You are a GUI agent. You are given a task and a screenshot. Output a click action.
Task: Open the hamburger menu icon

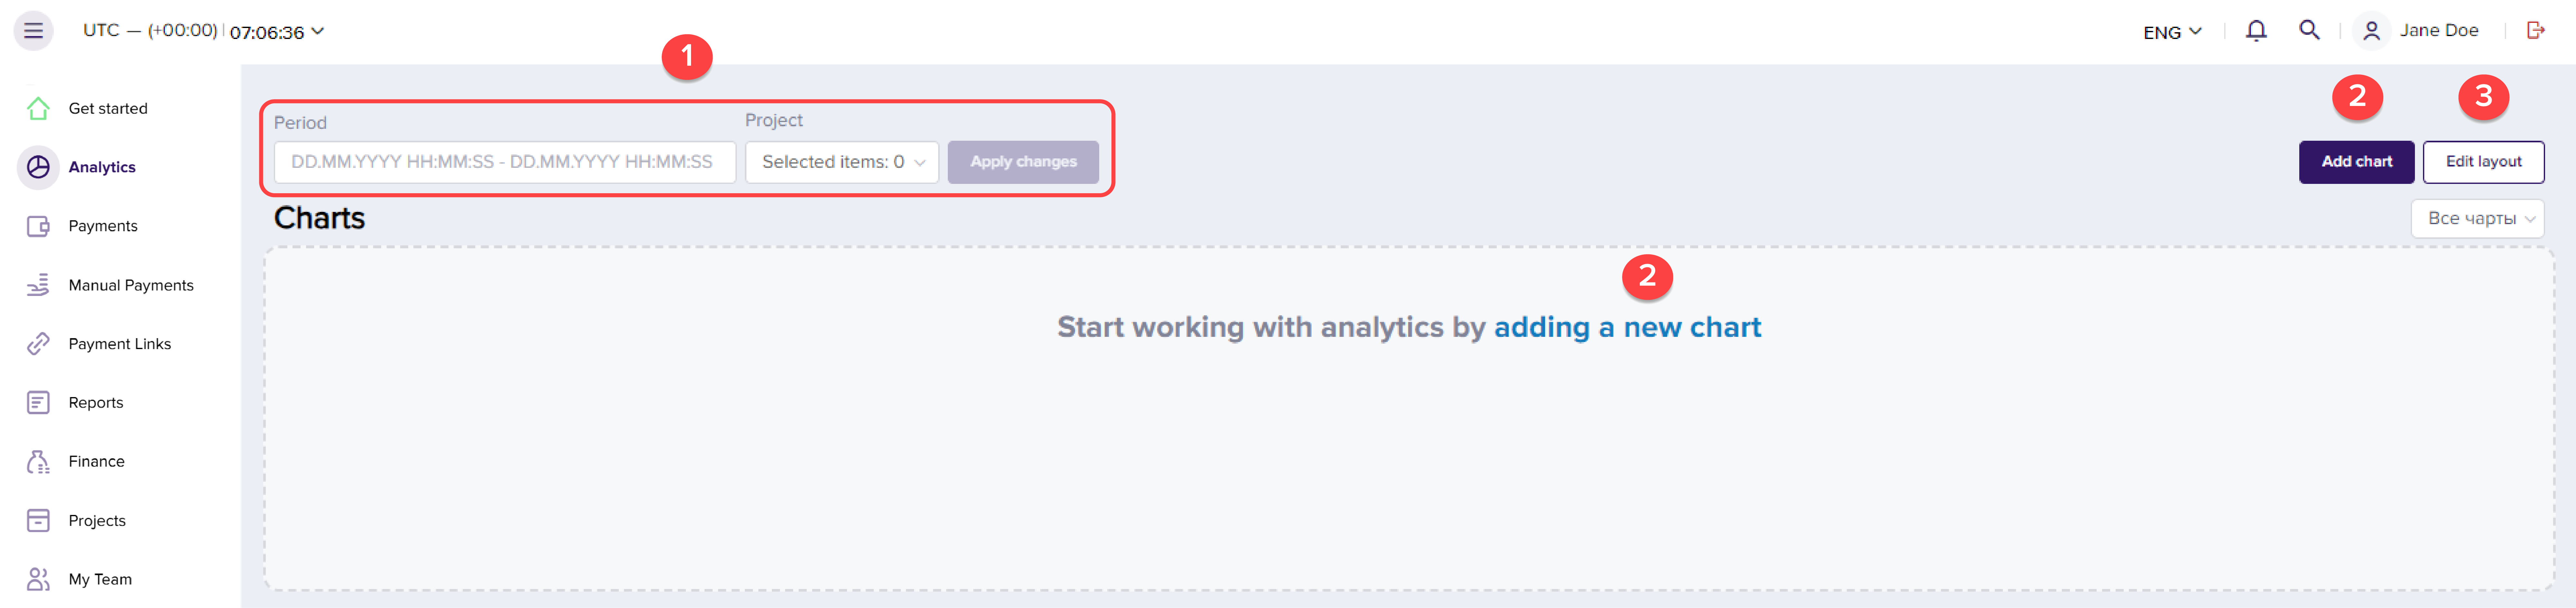point(33,30)
